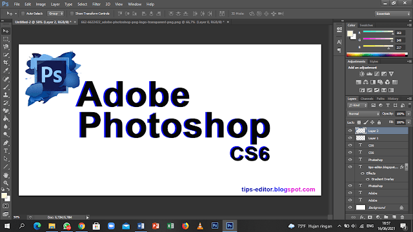Switch to the Styles tab

[374, 62]
